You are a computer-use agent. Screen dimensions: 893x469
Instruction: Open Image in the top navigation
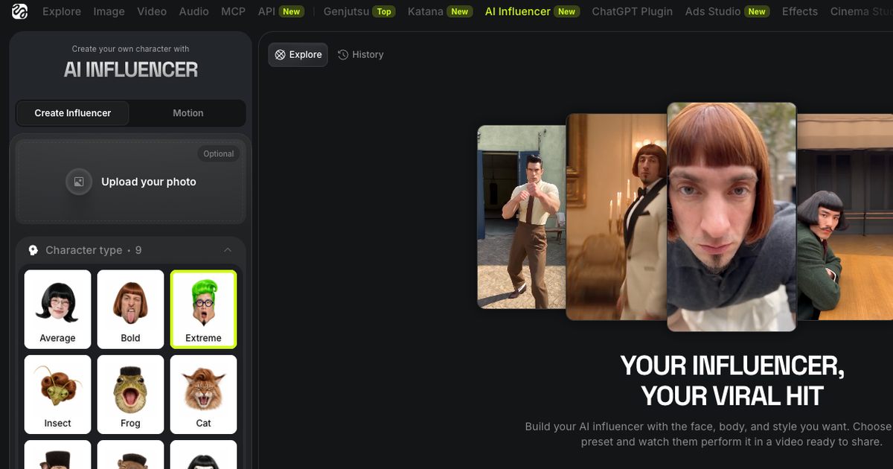pos(109,12)
